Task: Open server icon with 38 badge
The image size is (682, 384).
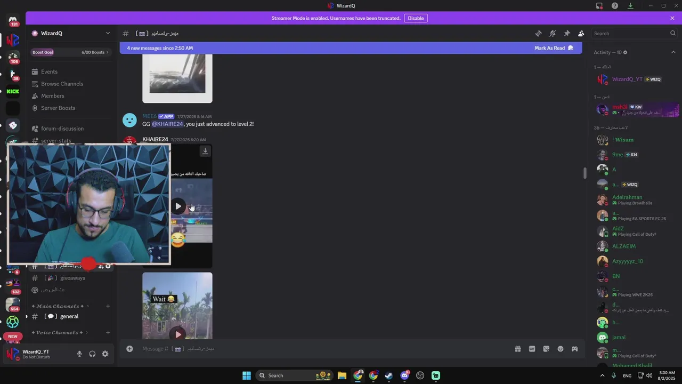Action: 13,74
